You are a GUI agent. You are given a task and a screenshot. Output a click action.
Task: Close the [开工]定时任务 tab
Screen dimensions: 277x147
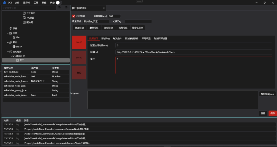pyautogui.click(x=104, y=8)
